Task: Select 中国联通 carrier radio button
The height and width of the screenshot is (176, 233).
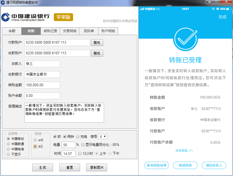Action: 8,144
